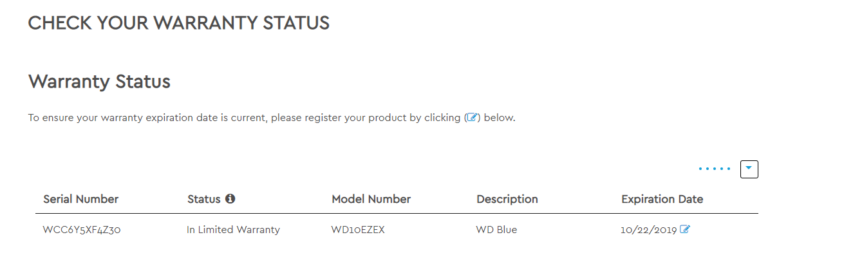Click the info icon next to Status
This screenshot has width=853, height=273.
point(230,199)
